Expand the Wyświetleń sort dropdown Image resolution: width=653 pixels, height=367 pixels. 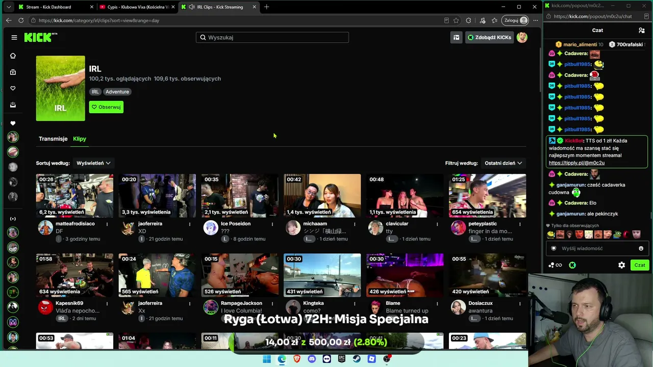coord(93,163)
